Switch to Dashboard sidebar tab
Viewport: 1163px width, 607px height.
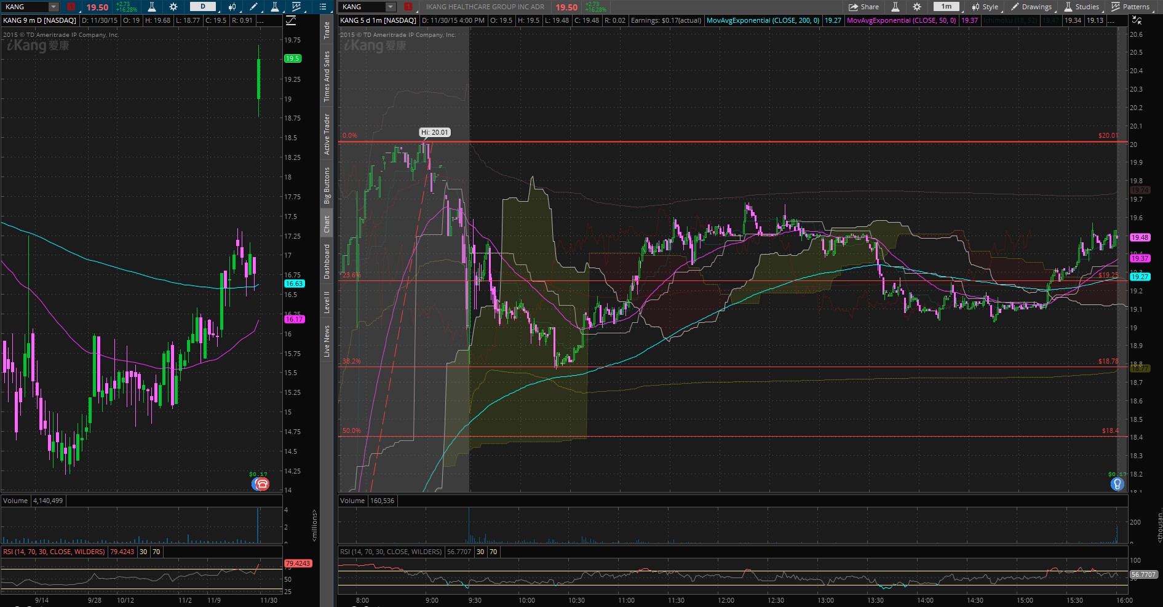coord(327,261)
